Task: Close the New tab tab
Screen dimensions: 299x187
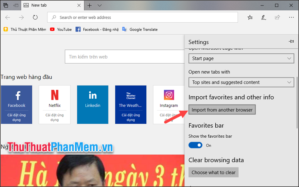Action: (x=79, y=5)
